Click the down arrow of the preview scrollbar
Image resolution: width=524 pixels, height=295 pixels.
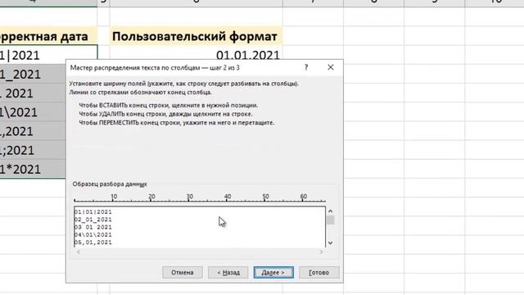point(331,243)
